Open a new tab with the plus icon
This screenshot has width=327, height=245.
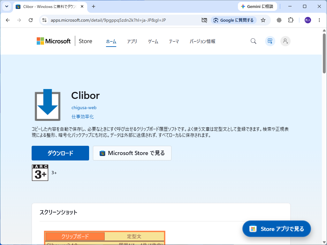click(94, 6)
